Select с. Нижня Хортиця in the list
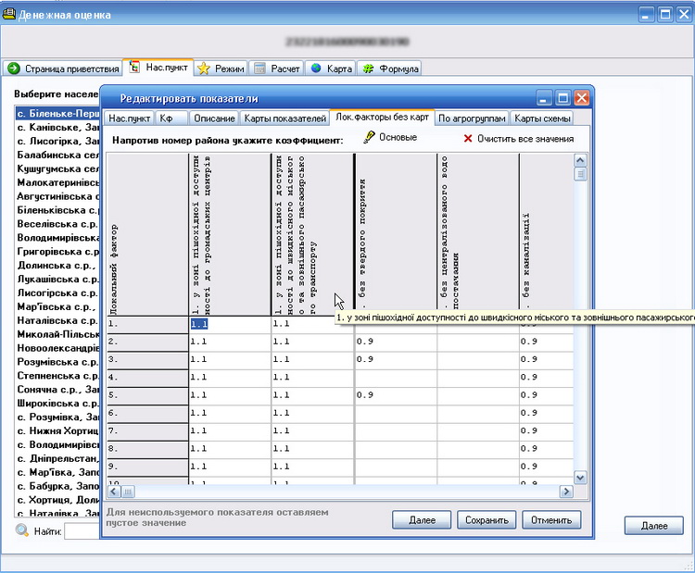 coord(57,430)
